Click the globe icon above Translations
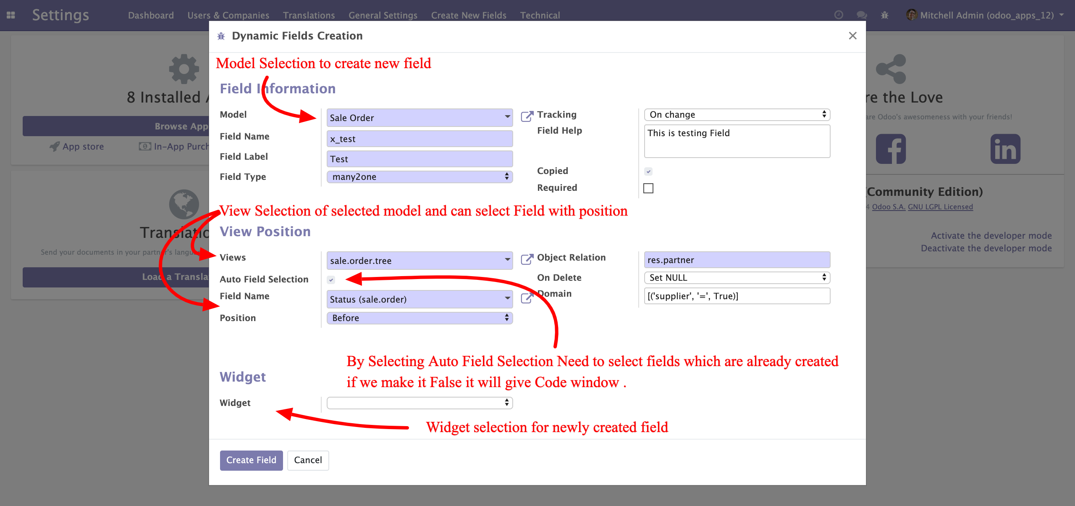The image size is (1075, 506). click(184, 204)
